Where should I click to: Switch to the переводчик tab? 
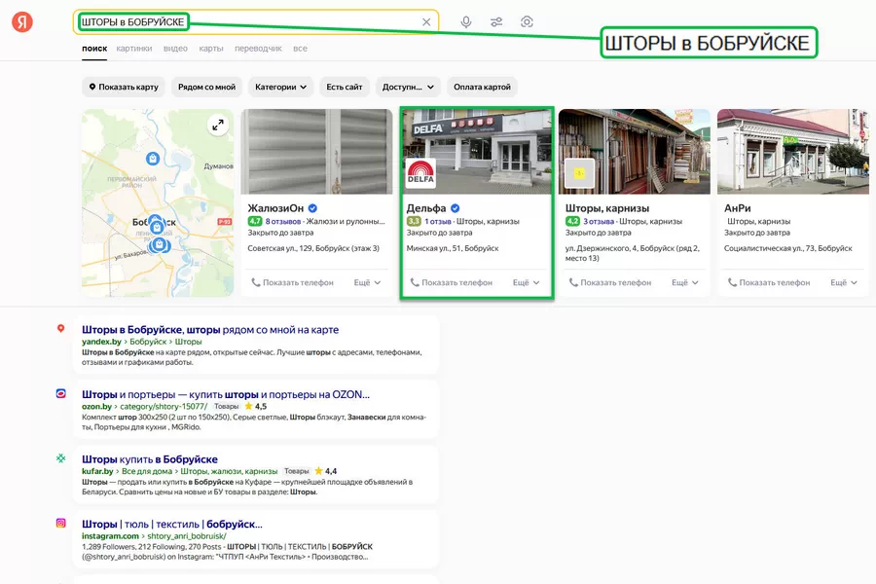tap(258, 49)
